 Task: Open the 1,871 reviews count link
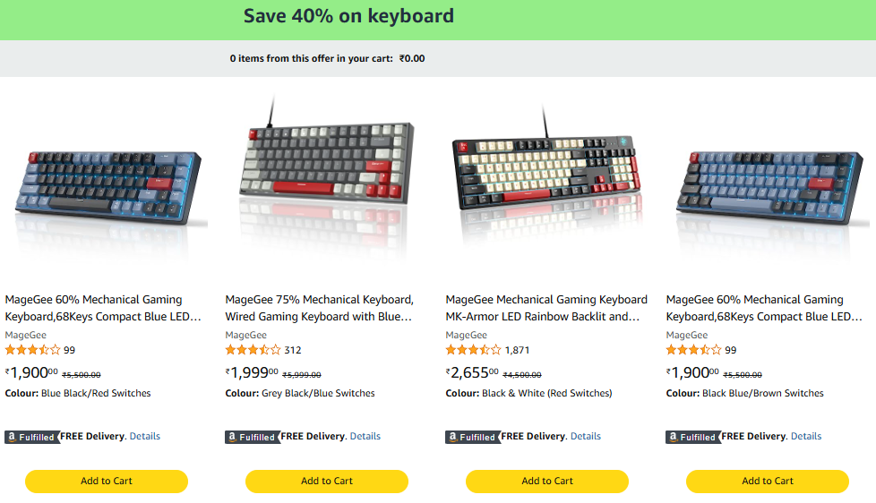(x=518, y=350)
